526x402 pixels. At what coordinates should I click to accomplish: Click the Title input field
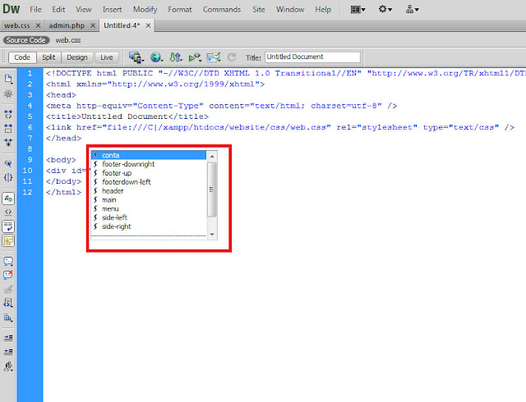click(312, 57)
